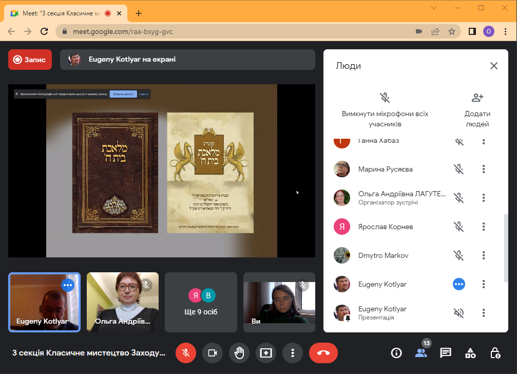Select your own video tile labeled Ви
This screenshot has width=517, height=374.
point(279,302)
